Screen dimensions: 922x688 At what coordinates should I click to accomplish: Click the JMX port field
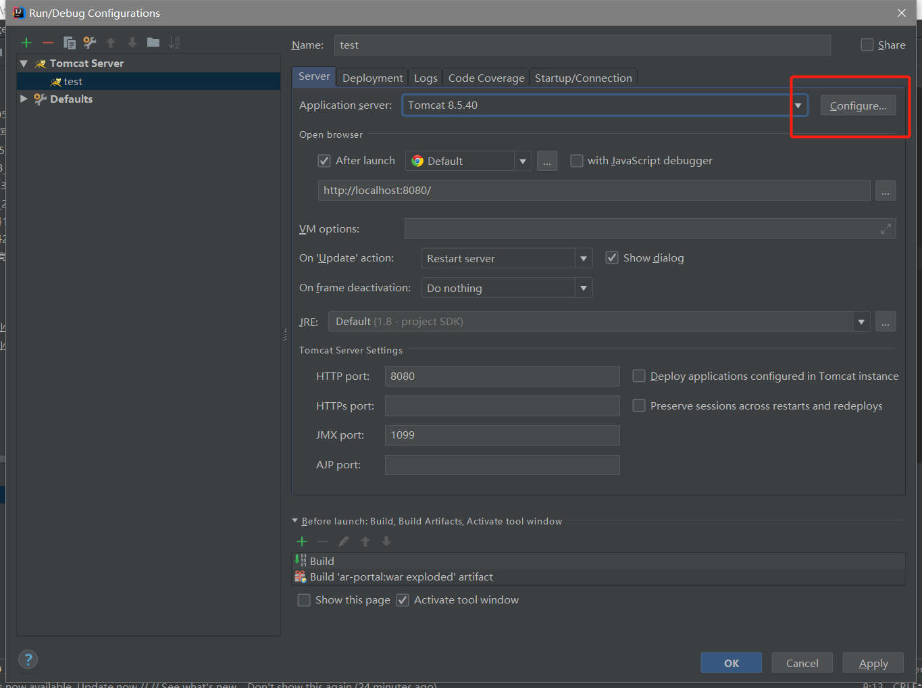(503, 435)
